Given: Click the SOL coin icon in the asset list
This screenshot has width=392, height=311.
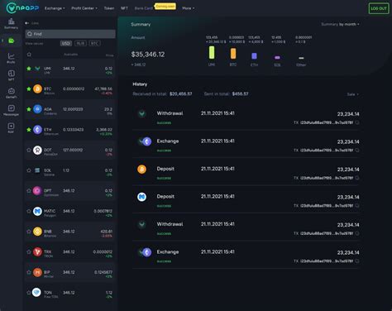Looking at the screenshot, I should [x=37, y=170].
